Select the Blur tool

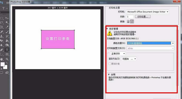click(x=1, y=45)
